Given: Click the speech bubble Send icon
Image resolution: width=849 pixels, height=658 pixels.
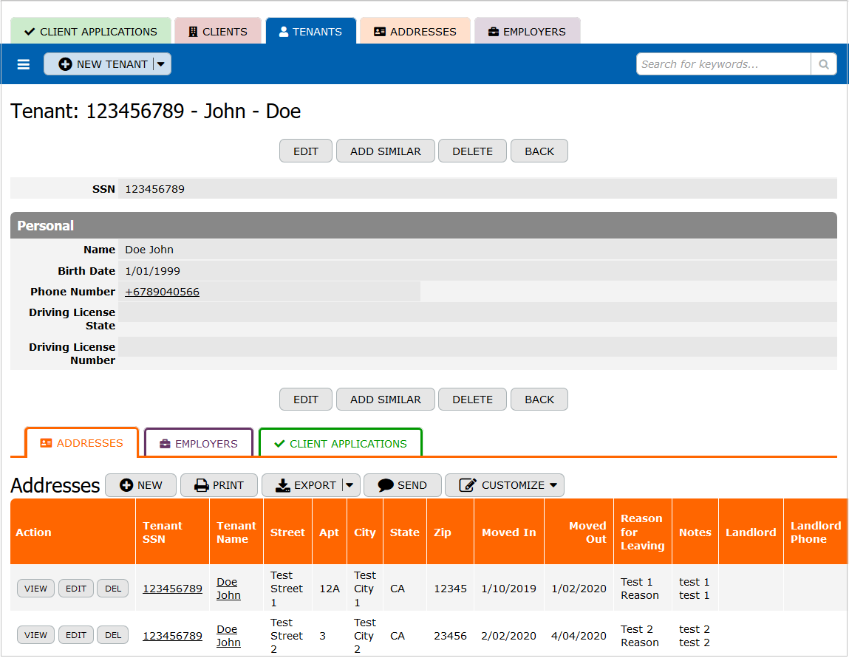Looking at the screenshot, I should (385, 485).
